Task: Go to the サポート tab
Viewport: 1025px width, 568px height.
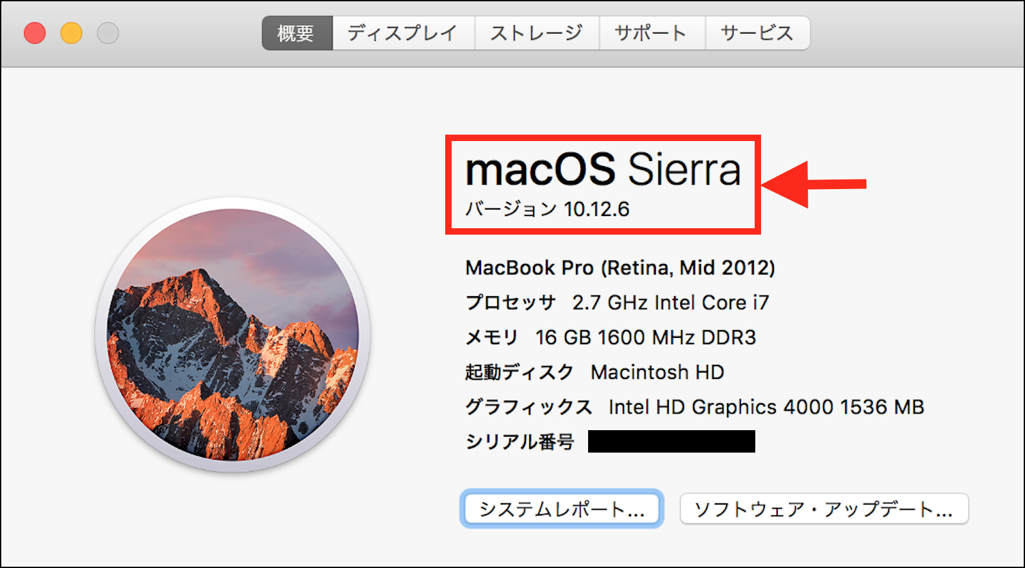Action: point(652,33)
